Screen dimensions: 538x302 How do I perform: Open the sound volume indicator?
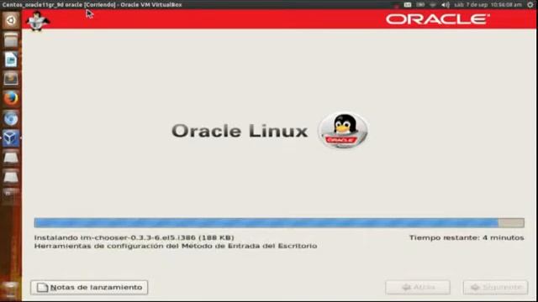[x=446, y=5]
